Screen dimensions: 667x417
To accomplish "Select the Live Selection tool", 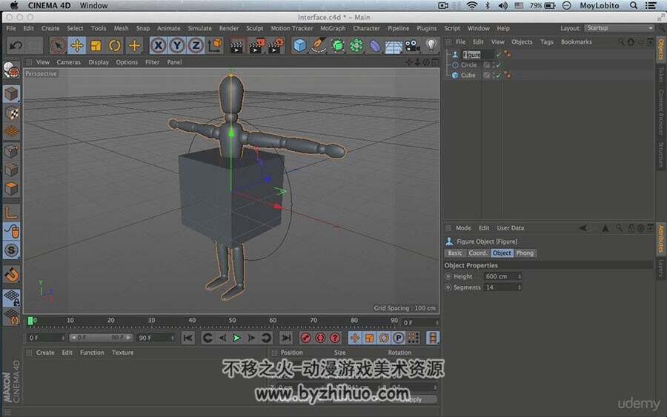I will pyautogui.click(x=59, y=45).
